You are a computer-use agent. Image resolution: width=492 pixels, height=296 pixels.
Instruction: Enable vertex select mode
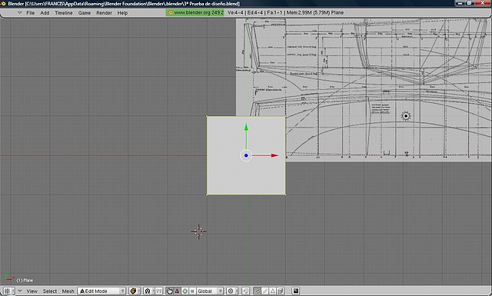[x=257, y=291]
